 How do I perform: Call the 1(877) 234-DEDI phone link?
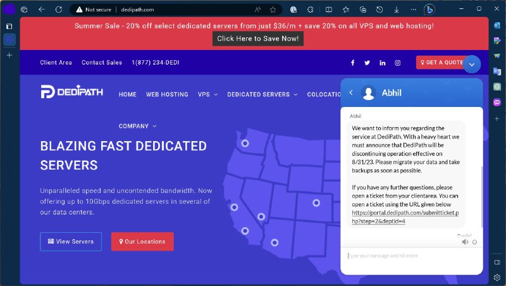click(155, 63)
